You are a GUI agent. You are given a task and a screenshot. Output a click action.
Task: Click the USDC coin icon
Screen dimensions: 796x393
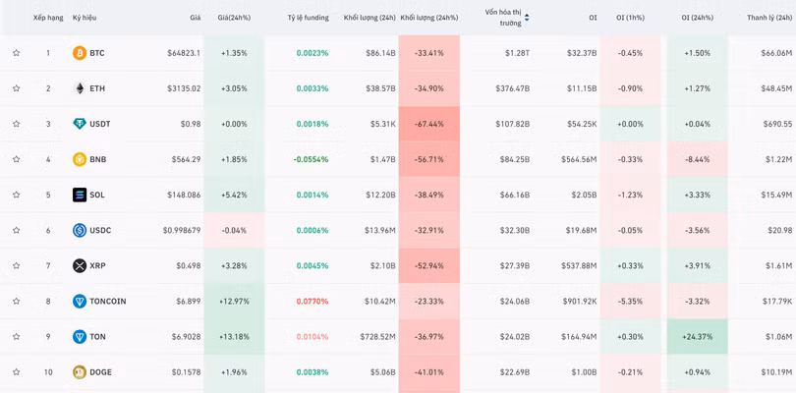80,230
